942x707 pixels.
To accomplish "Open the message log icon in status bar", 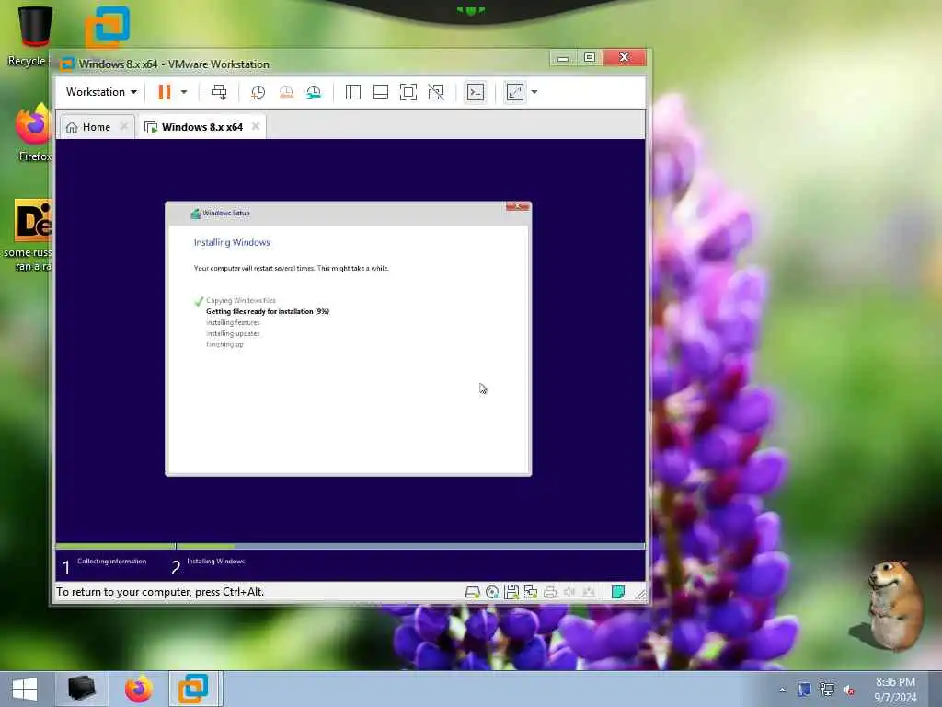I will [617, 592].
